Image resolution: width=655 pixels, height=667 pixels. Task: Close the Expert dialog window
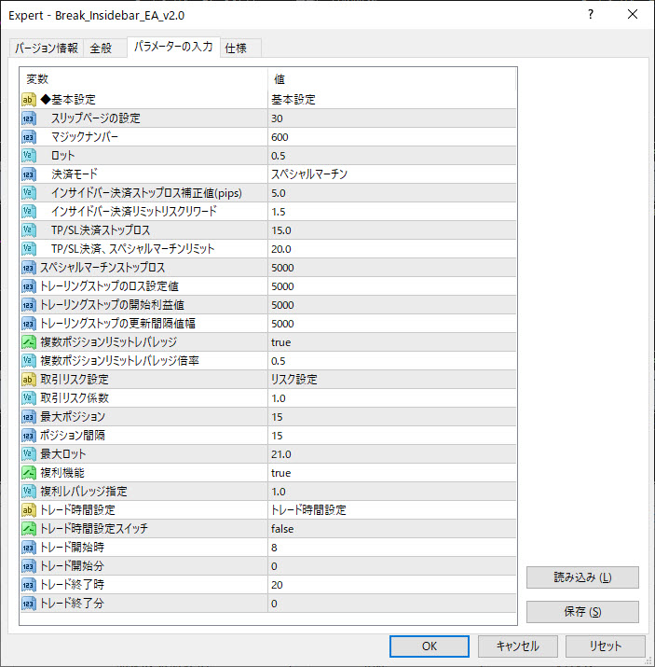click(x=633, y=15)
